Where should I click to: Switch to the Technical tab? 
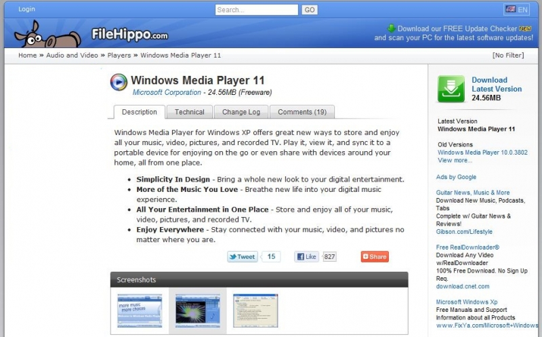click(x=189, y=112)
